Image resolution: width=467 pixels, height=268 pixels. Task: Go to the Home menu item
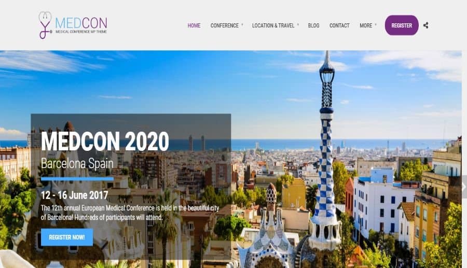[194, 25]
